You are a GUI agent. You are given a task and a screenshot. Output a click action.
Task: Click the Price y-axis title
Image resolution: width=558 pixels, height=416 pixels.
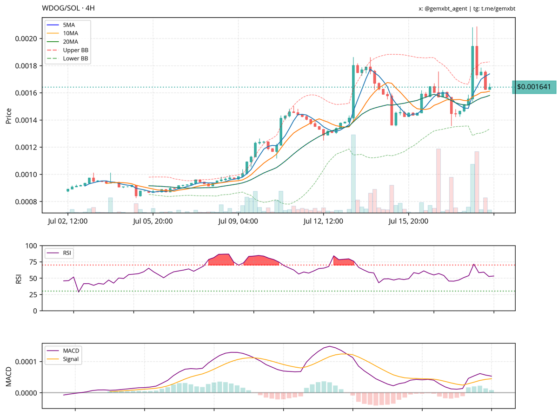click(8, 116)
